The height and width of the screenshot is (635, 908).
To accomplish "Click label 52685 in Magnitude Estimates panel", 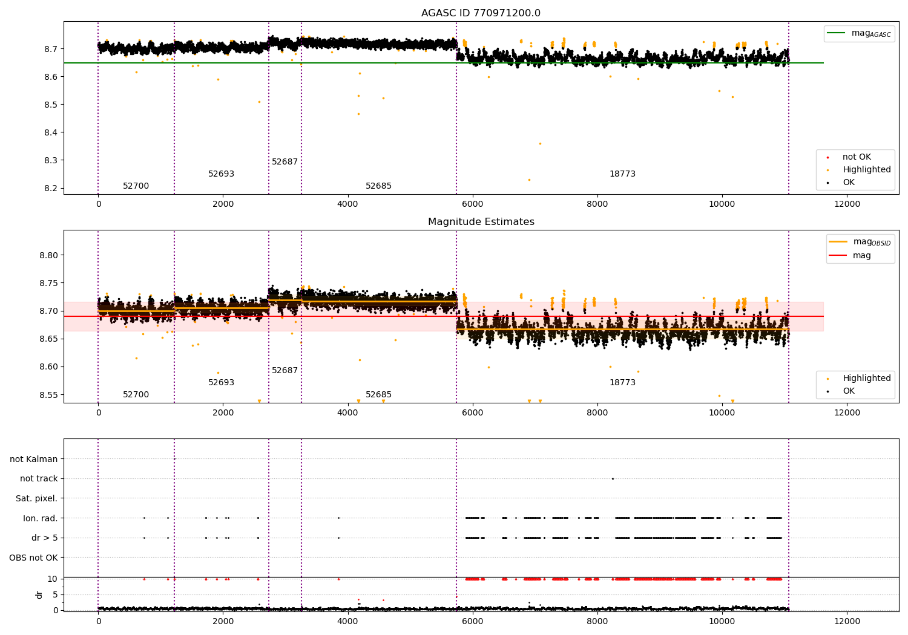I will pos(378,395).
